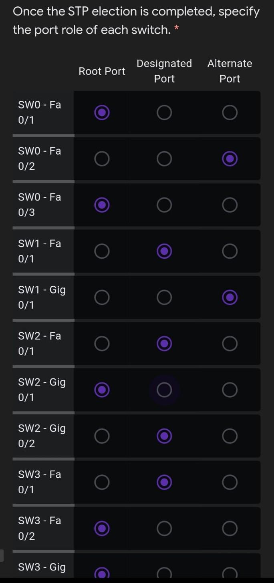The width and height of the screenshot is (274, 583).
Task: Choose Designated Port for SW2 - Gig 0/1
Action: coord(164,390)
